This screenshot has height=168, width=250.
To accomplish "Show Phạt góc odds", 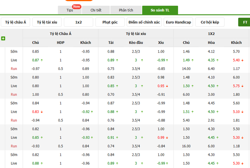I will (110, 22).
